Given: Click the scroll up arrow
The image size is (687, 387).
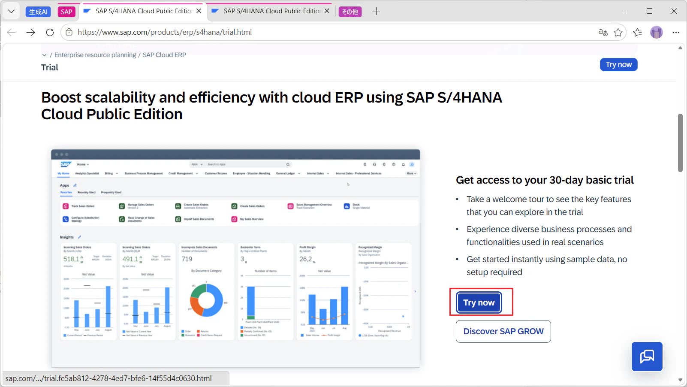Looking at the screenshot, I should (680, 48).
